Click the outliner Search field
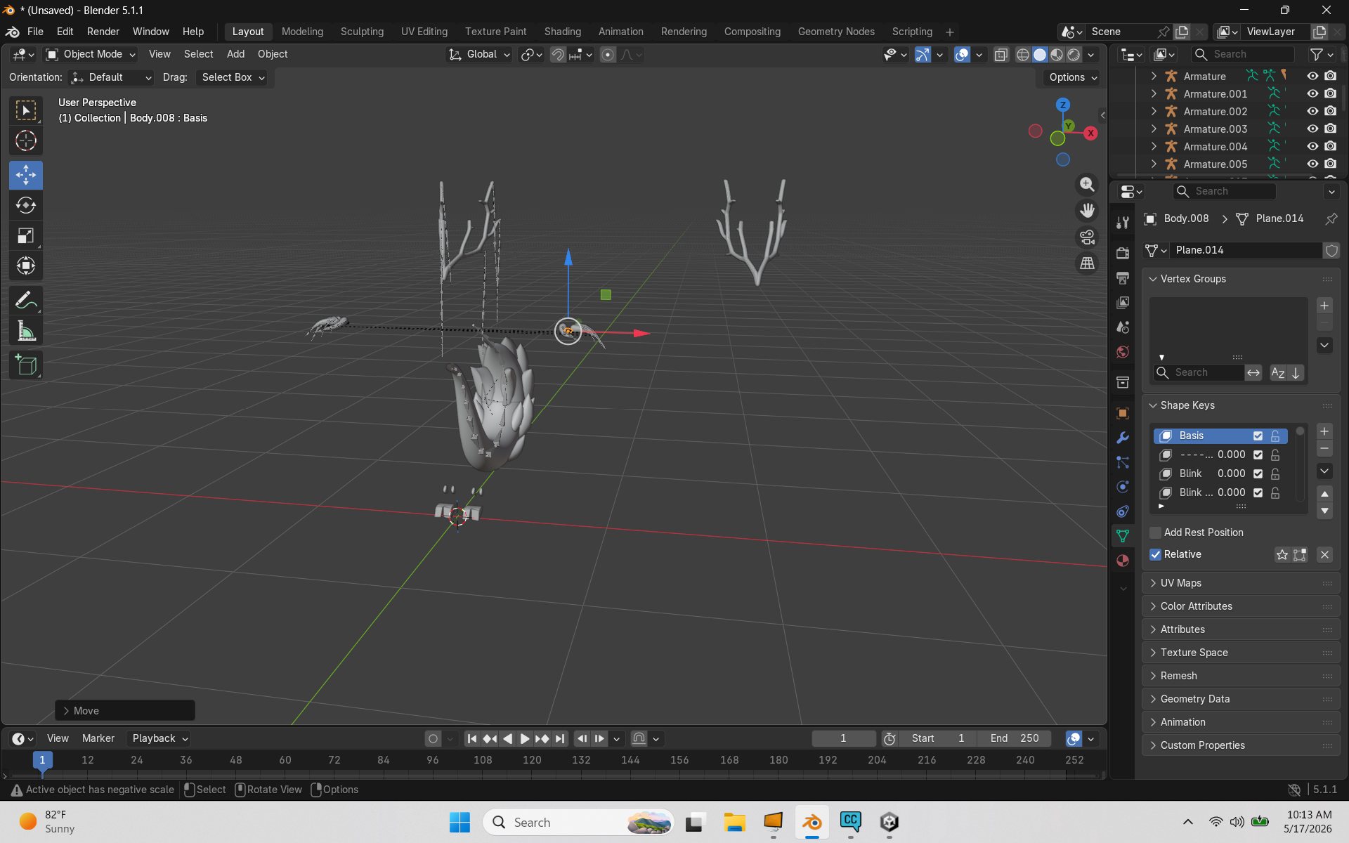1349x843 pixels. click(x=1244, y=54)
